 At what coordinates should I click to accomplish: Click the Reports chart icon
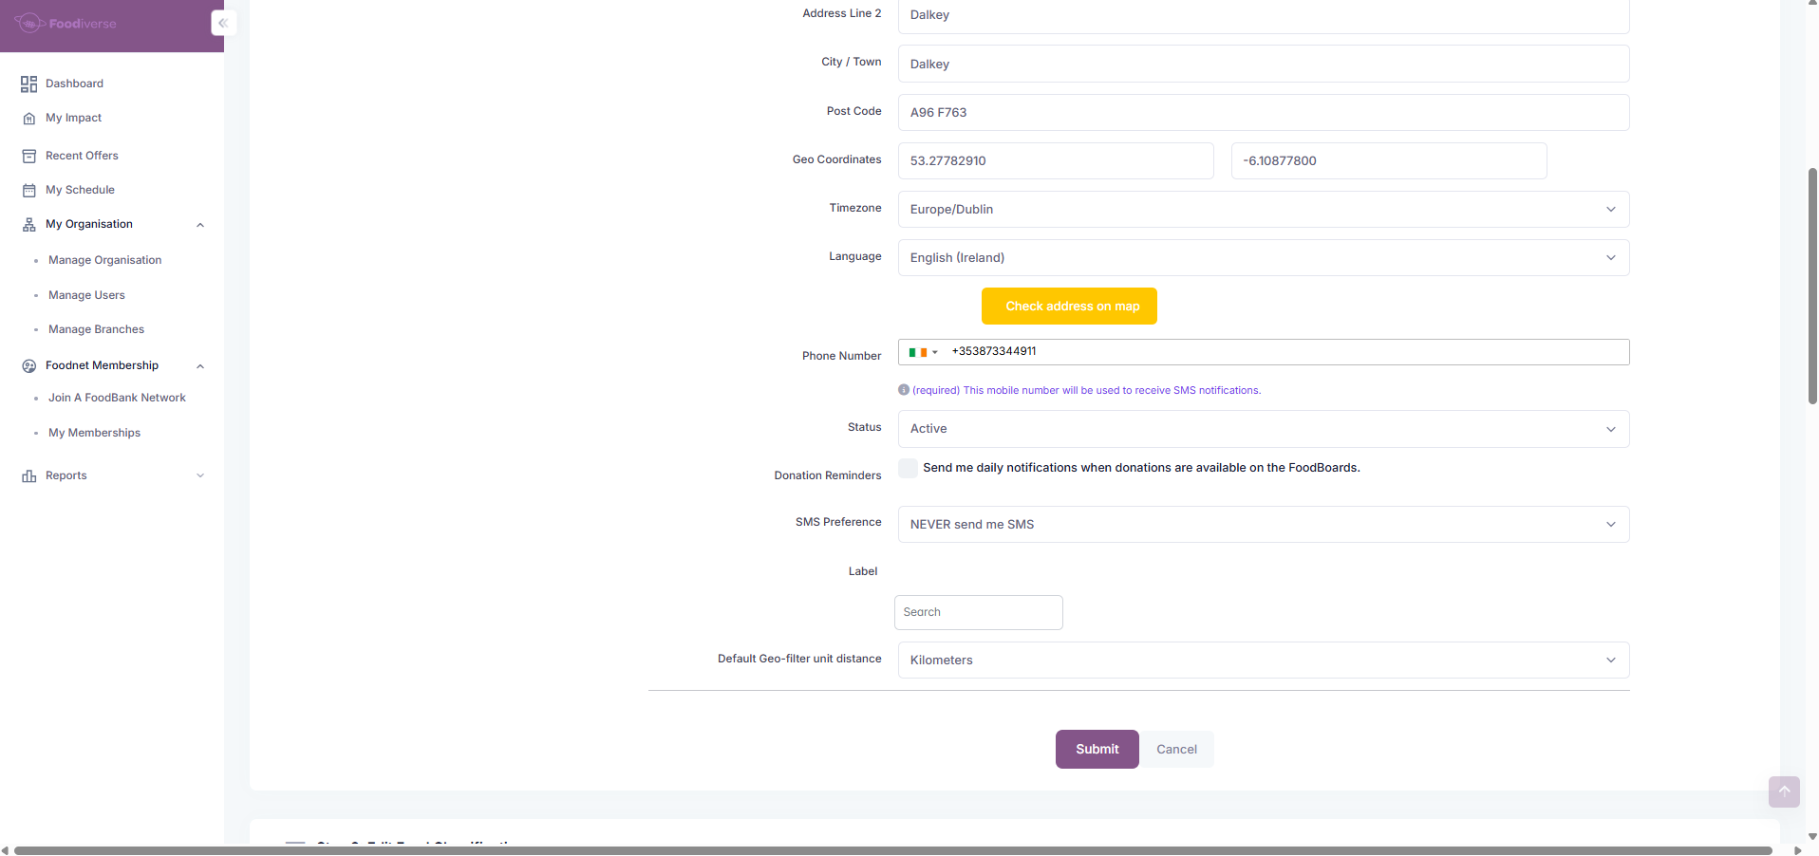[28, 476]
